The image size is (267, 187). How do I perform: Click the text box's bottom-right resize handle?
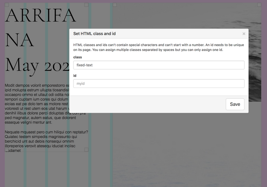(86, 150)
